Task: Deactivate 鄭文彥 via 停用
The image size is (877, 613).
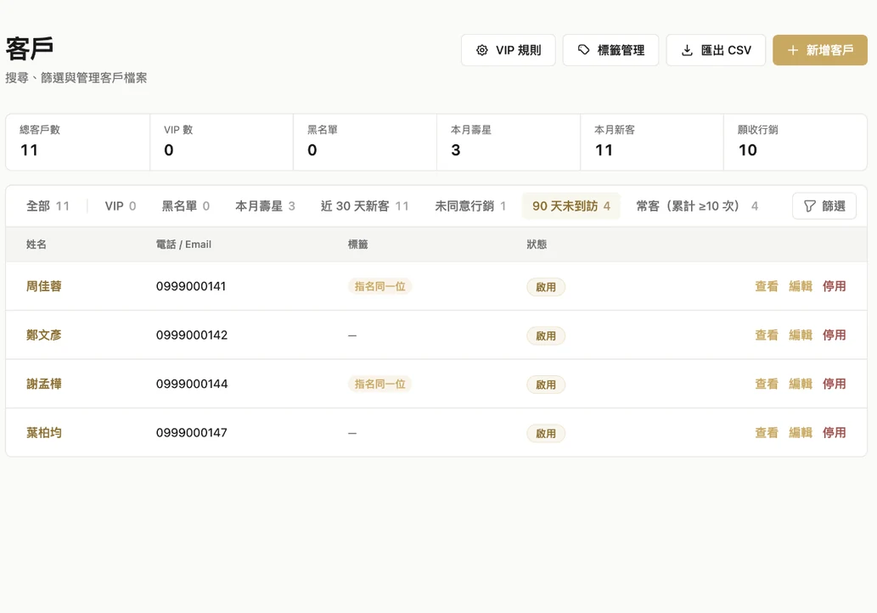Action: (x=834, y=335)
